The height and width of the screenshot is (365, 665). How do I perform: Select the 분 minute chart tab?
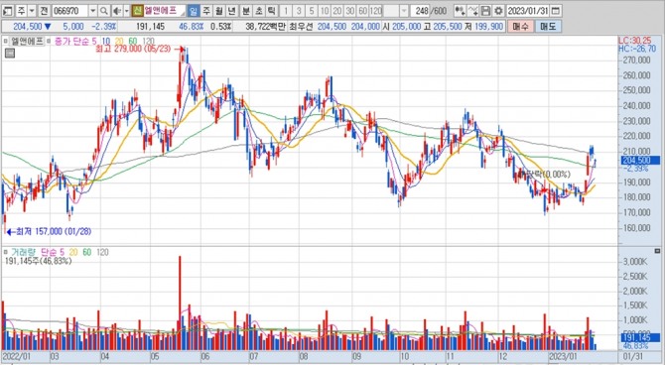coord(246,11)
